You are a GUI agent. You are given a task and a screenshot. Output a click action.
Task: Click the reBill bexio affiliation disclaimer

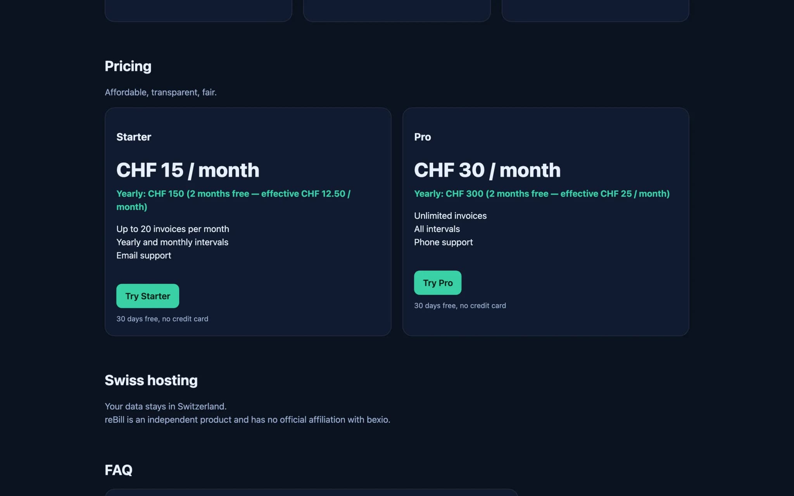247,420
